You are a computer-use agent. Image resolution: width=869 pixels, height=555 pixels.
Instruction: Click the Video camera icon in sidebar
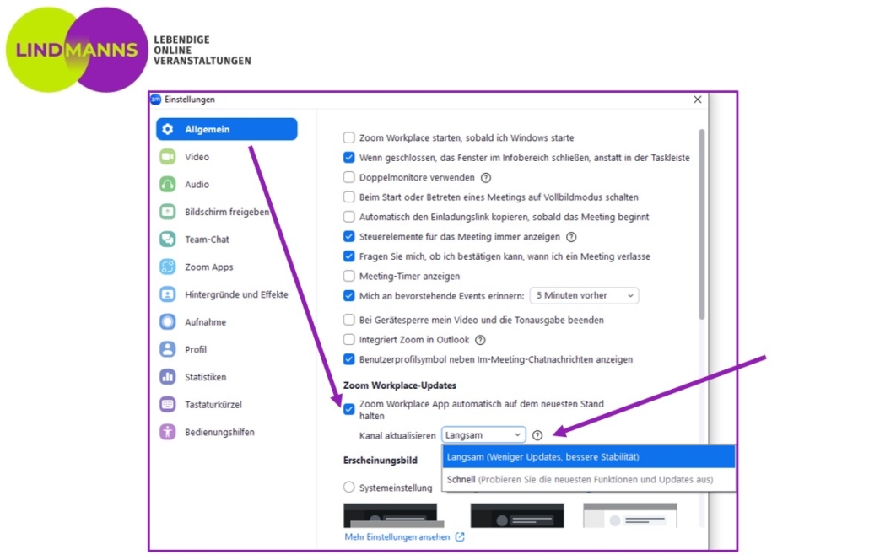pyautogui.click(x=167, y=157)
